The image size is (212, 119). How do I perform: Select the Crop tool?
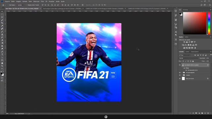tap(2, 23)
